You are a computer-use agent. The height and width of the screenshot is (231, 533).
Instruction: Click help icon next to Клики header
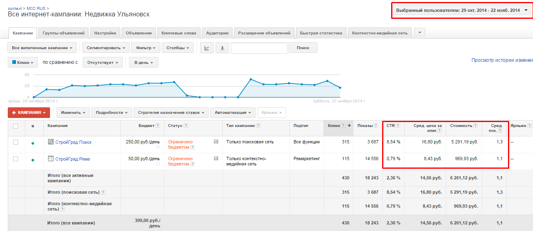[x=343, y=126]
